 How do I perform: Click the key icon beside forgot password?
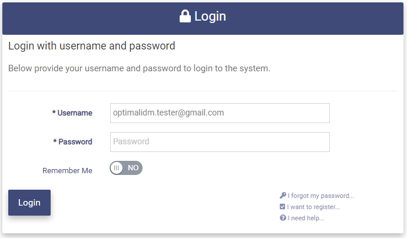coord(283,196)
